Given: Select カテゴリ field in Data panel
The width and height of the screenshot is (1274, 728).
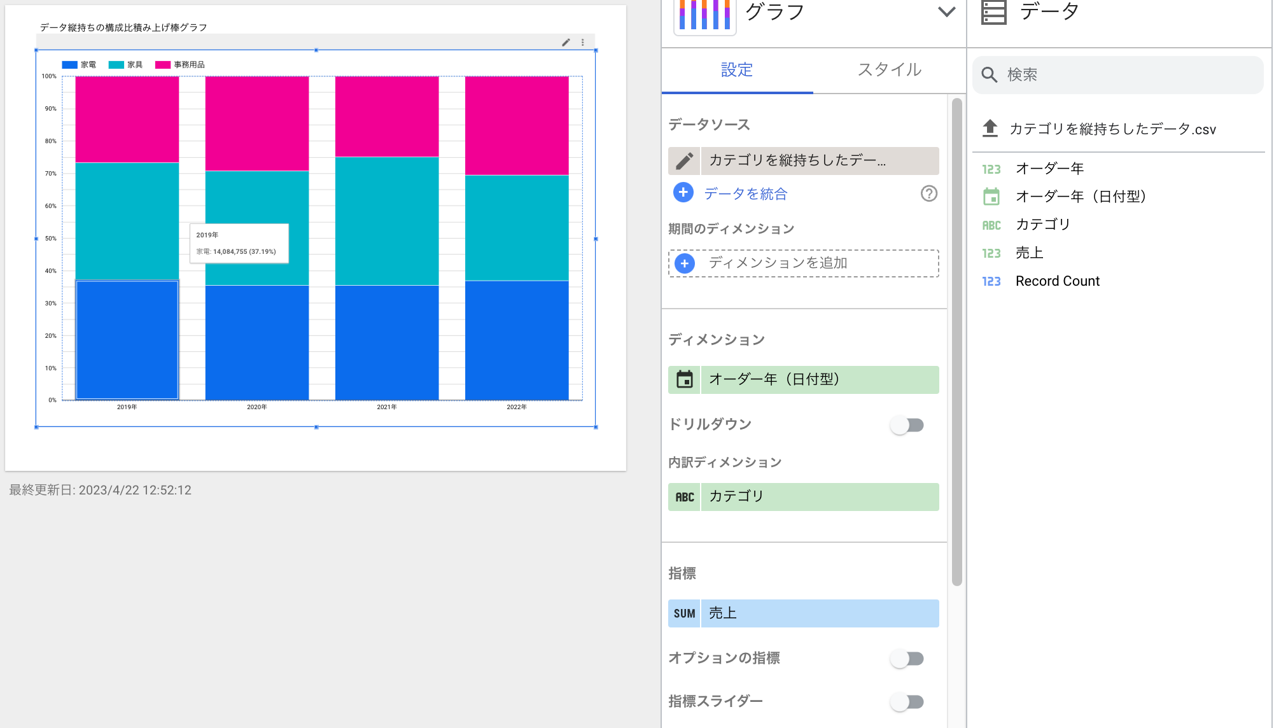Looking at the screenshot, I should click(1043, 225).
